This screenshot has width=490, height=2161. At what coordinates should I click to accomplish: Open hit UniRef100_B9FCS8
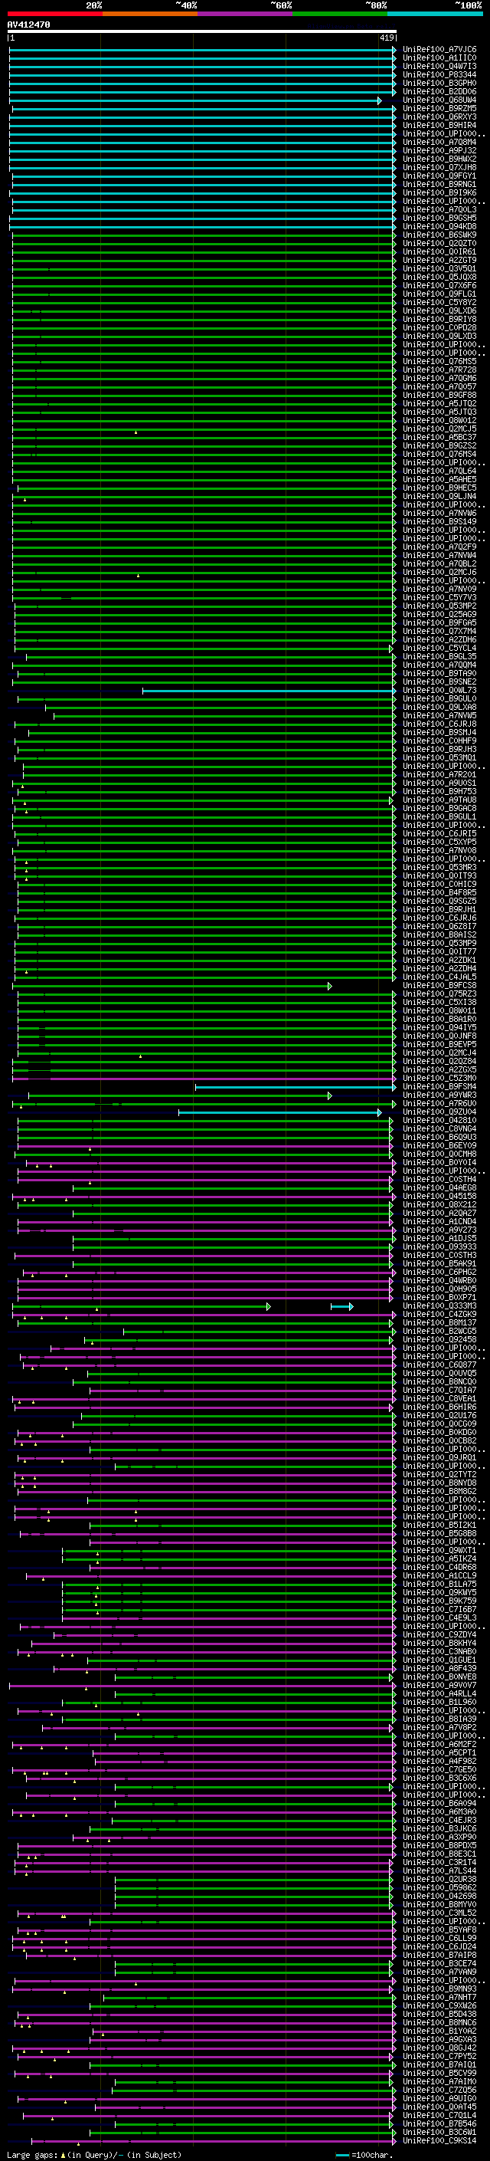tap(439, 986)
